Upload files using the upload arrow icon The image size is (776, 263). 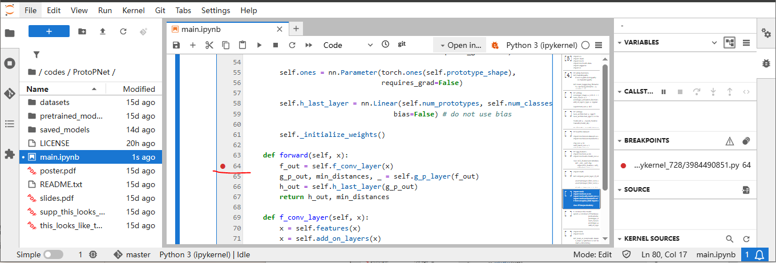[103, 31]
